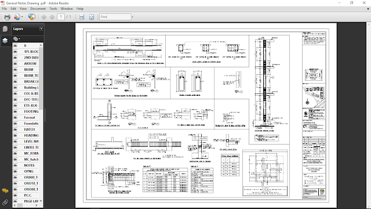Open the layers Options gear dropdown
371x209 pixels.
[x=17, y=39]
